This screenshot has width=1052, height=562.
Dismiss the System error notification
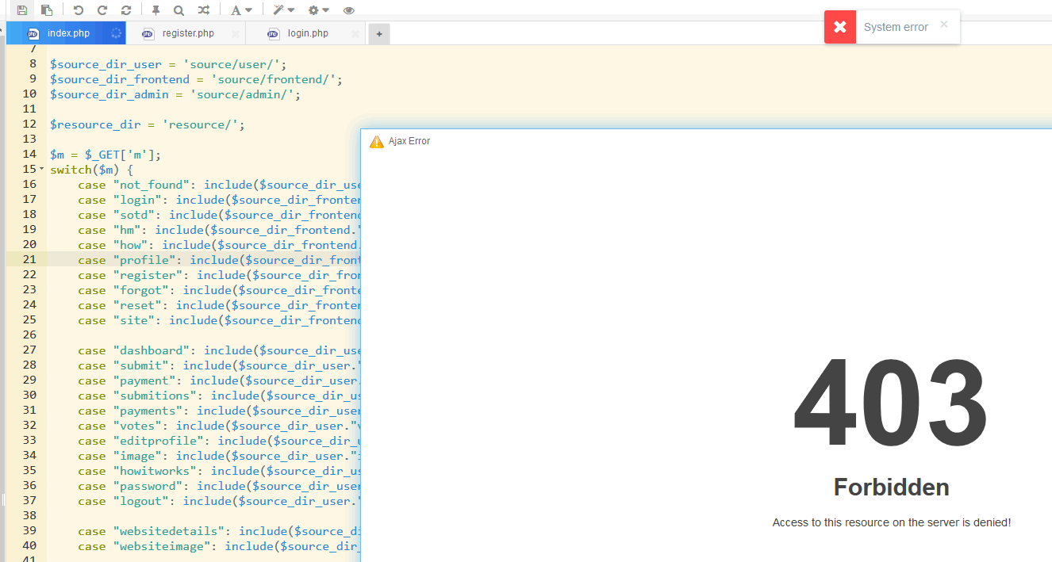944,25
